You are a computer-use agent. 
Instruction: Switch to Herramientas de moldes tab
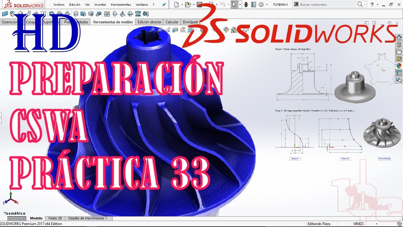pos(113,22)
